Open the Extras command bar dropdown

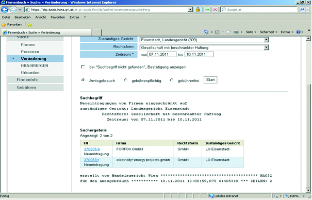287,32
